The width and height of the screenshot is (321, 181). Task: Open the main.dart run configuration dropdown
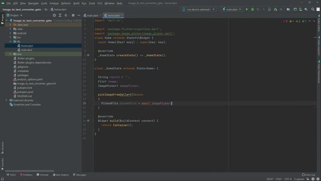pyautogui.click(x=232, y=10)
